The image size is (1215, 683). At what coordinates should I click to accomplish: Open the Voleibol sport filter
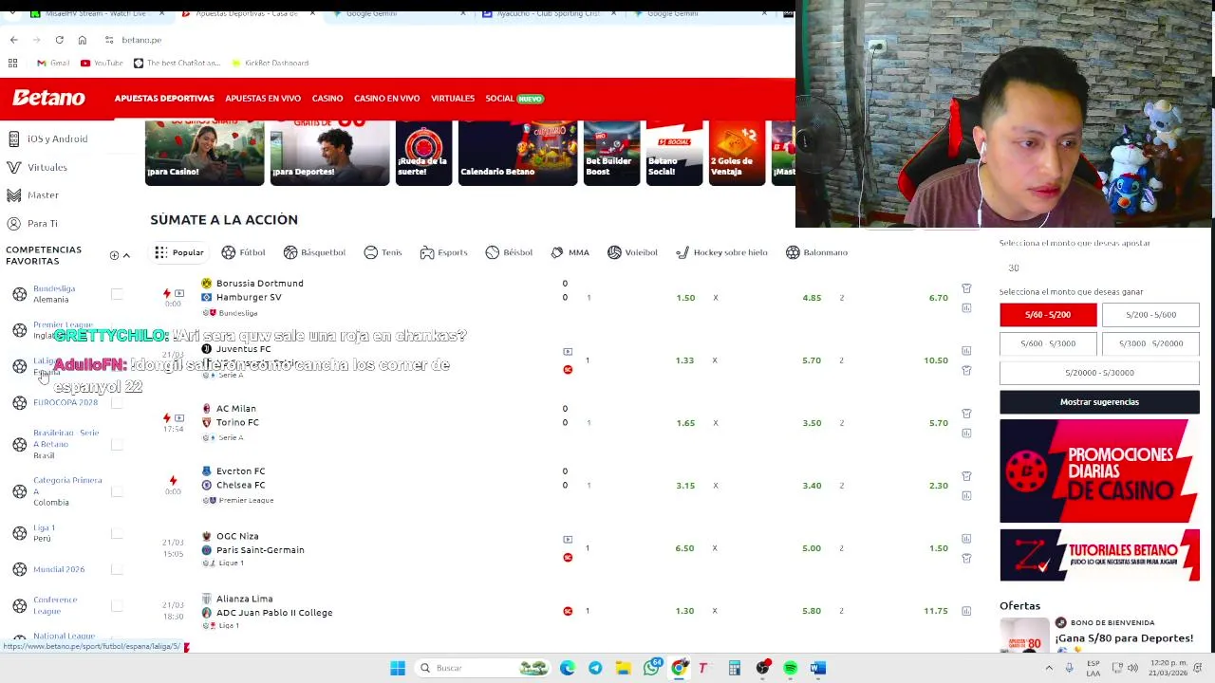click(632, 252)
